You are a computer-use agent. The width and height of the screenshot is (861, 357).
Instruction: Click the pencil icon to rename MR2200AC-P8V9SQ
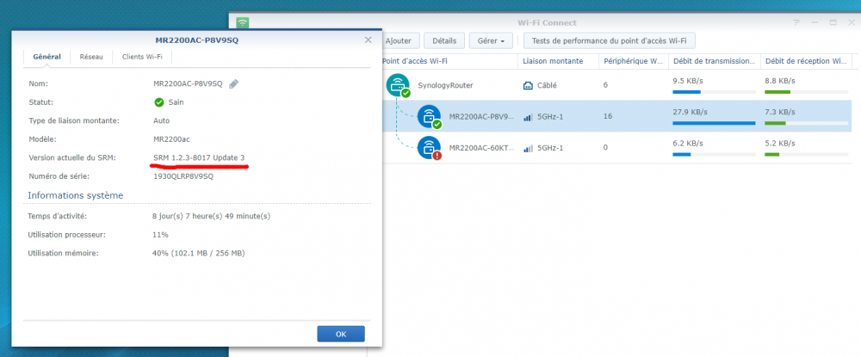coord(234,84)
